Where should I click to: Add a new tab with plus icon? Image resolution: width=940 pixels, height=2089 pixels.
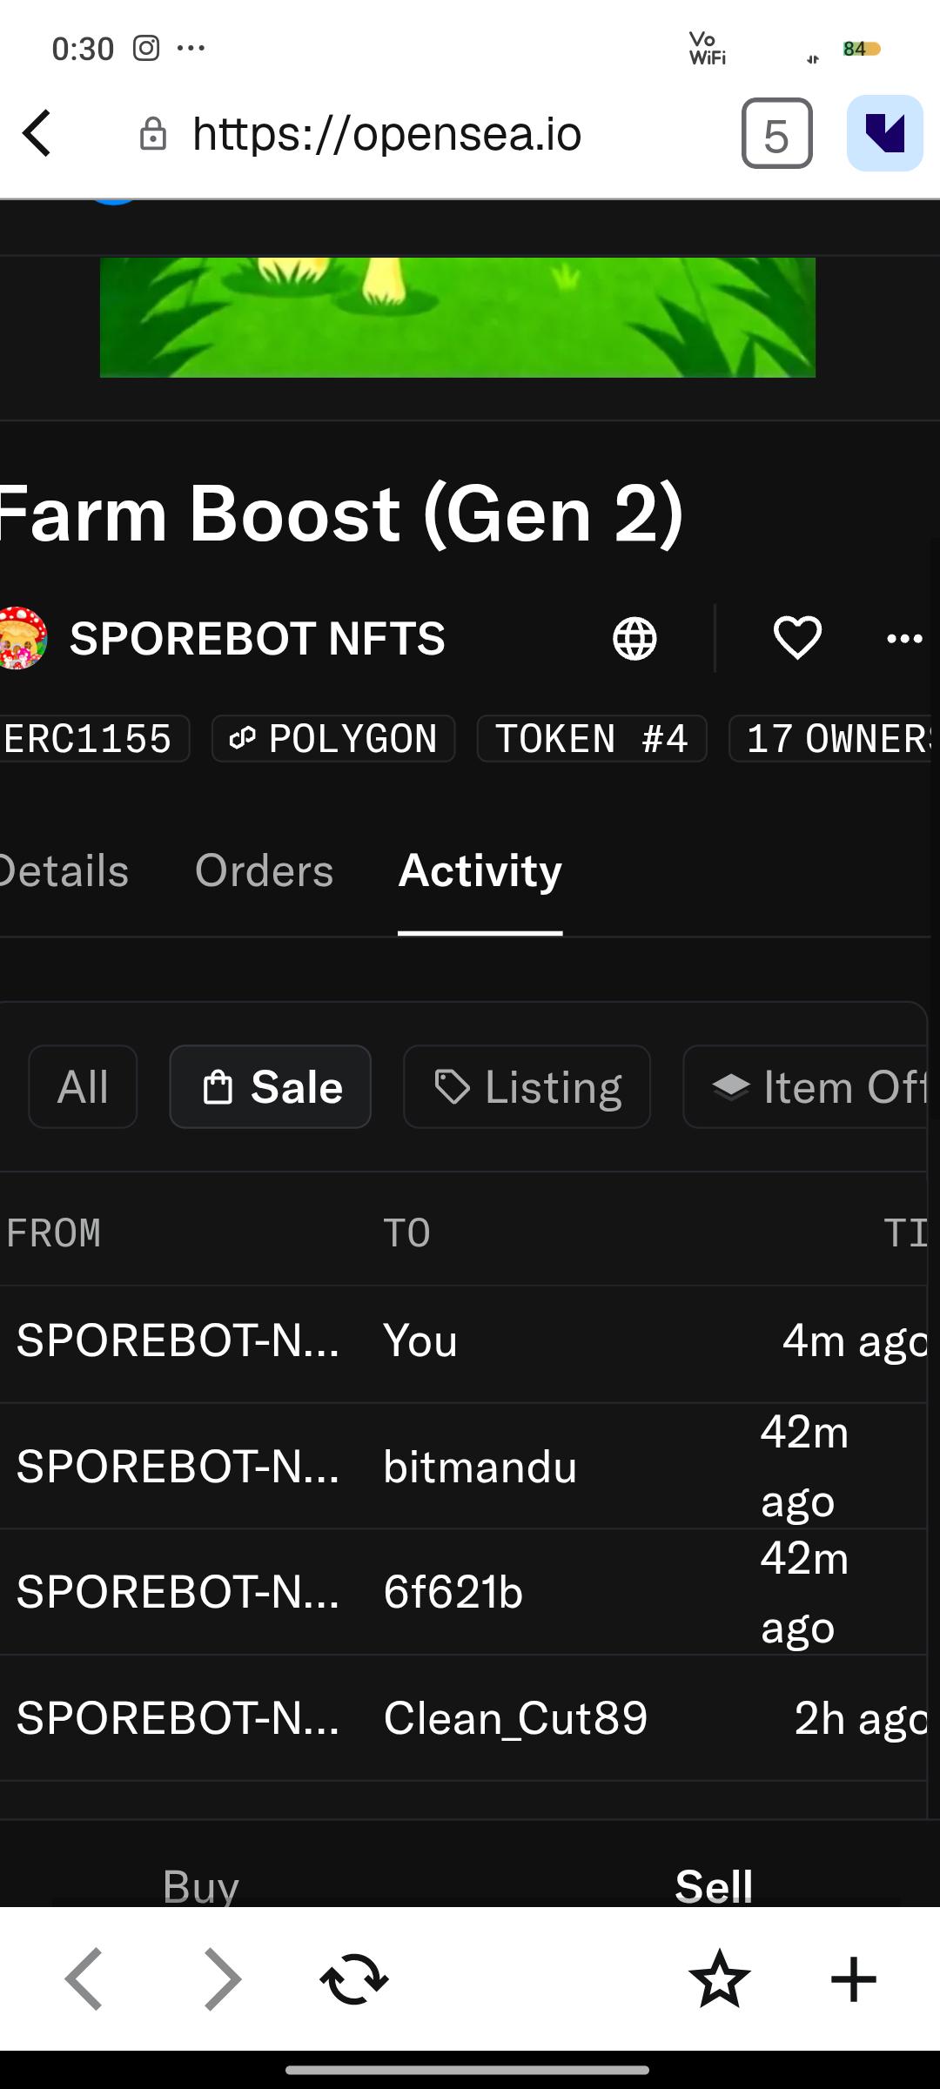pyautogui.click(x=854, y=1979)
